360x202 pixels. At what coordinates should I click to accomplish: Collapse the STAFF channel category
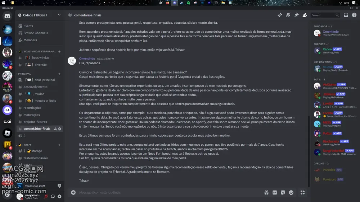26,145
